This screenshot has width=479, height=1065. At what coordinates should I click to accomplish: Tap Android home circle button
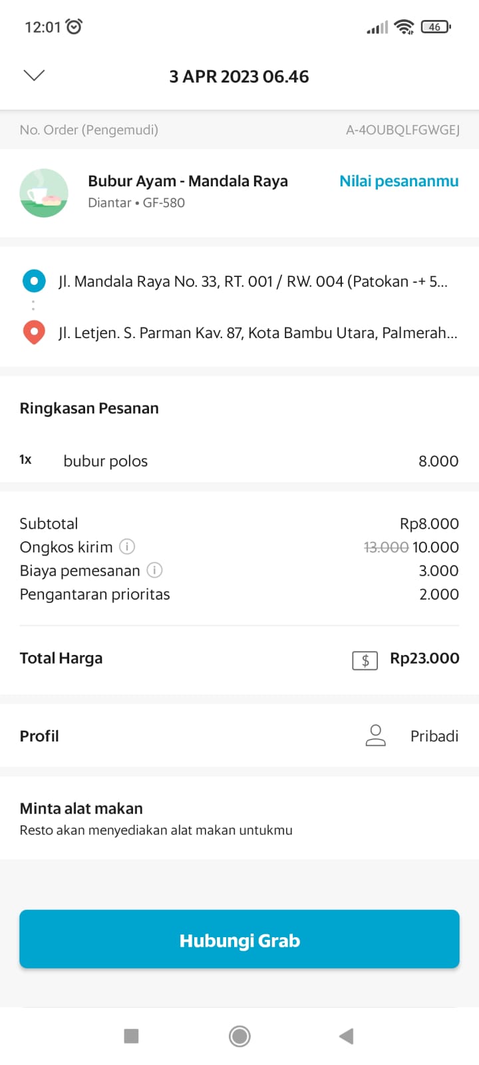[239, 1036]
